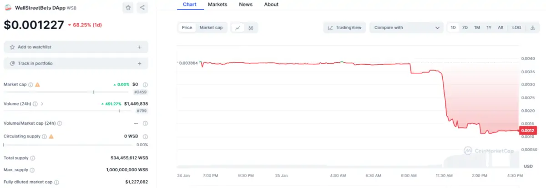The image size is (546, 188).
Task: Show Circulating supply info icon
Action: point(44,136)
